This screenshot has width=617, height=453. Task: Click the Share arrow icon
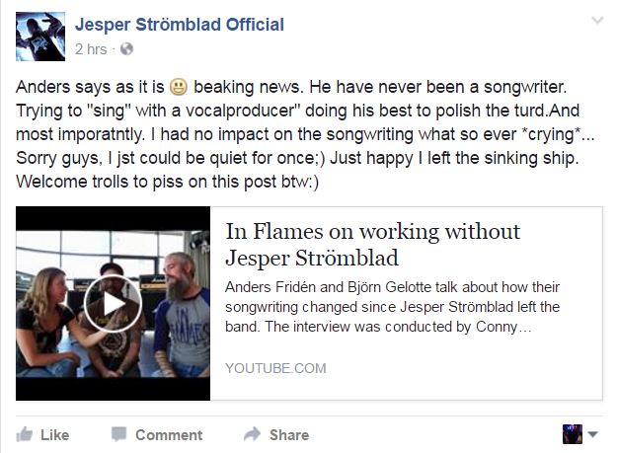[x=253, y=433]
